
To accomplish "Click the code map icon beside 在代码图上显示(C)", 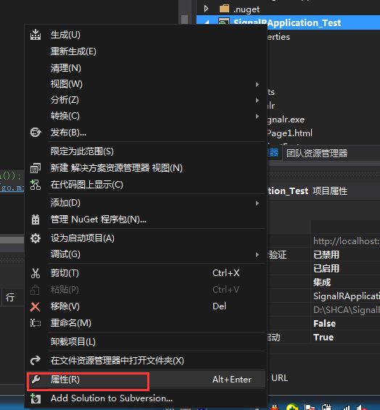I will 36,185.
